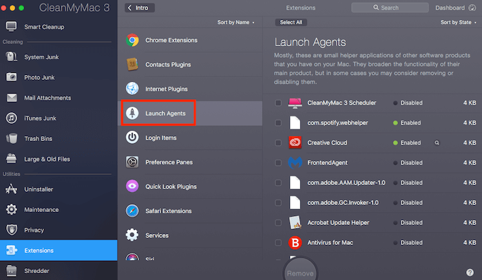
Task: Check the Acrobat Update Helper checkbox
Action: [278, 223]
